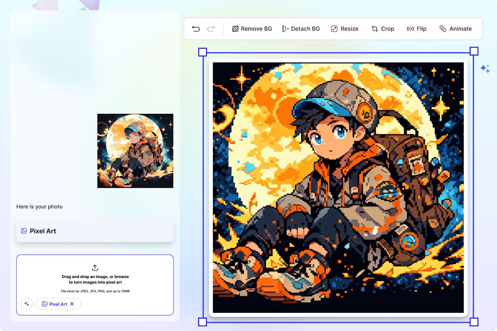The image size is (497, 331).
Task: Remove the Pixel Art filter via its X
Action: [x=72, y=304]
